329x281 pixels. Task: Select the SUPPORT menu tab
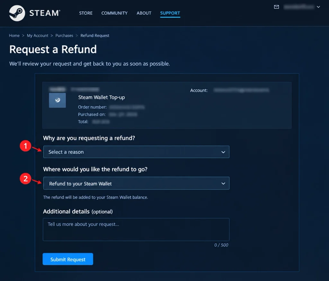pyautogui.click(x=170, y=13)
